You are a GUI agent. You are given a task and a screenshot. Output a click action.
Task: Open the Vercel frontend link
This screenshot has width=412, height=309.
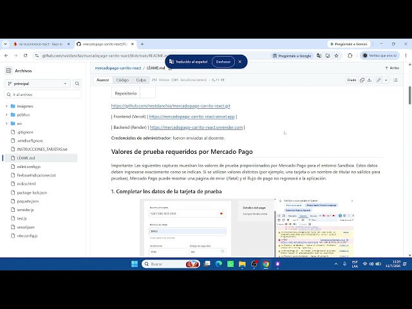coord(192,117)
